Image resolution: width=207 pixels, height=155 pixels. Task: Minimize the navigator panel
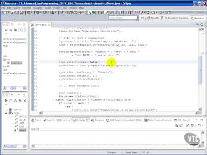[x=19, y=25]
